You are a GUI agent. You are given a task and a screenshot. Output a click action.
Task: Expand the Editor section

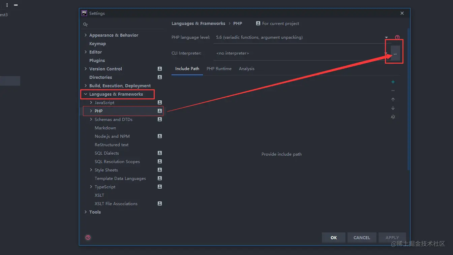coord(86,52)
